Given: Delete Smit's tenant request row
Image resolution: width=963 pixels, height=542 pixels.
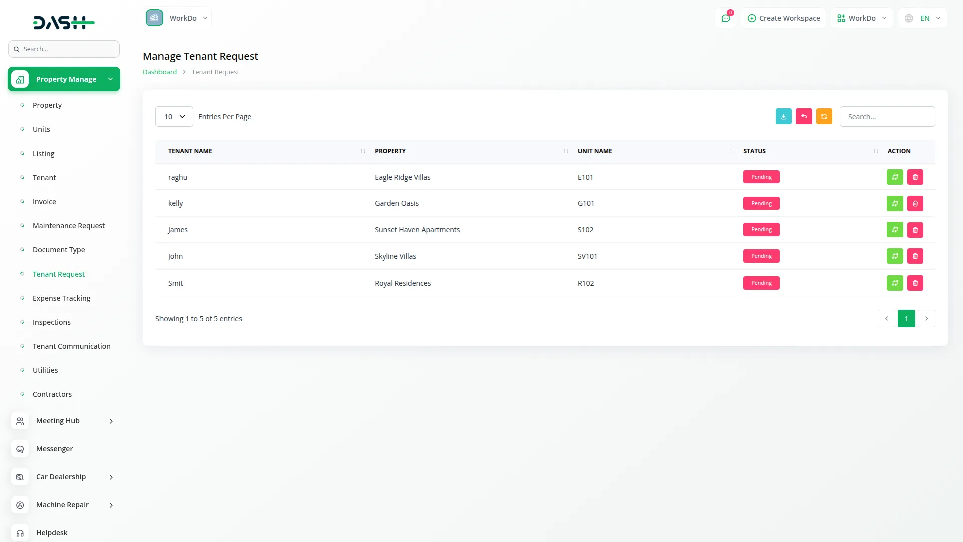Looking at the screenshot, I should tap(915, 283).
